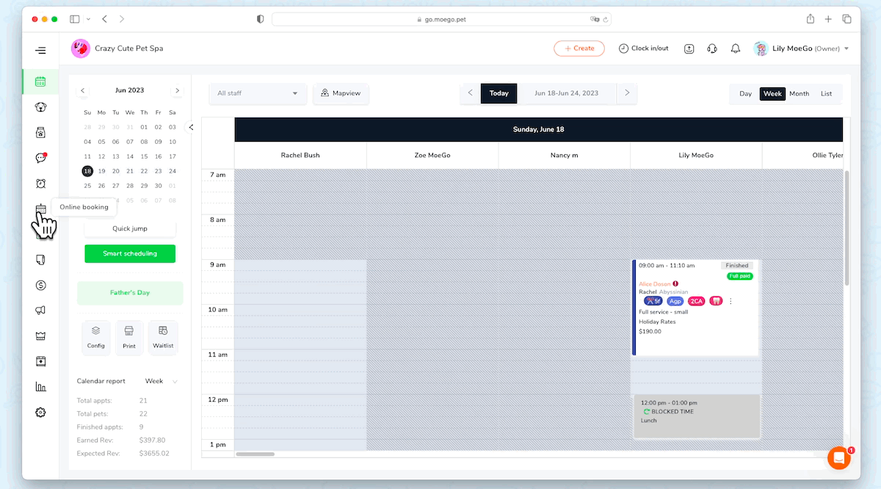Click Quick jump

click(x=130, y=228)
